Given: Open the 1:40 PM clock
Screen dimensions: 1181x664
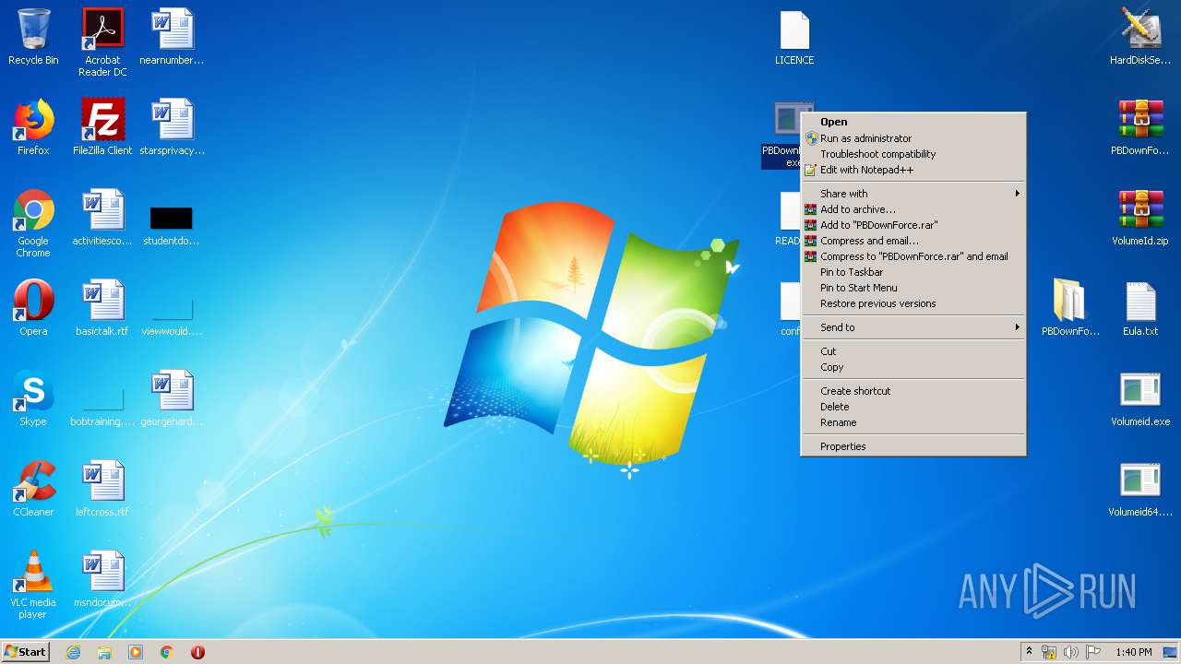Looking at the screenshot, I should 1133,652.
